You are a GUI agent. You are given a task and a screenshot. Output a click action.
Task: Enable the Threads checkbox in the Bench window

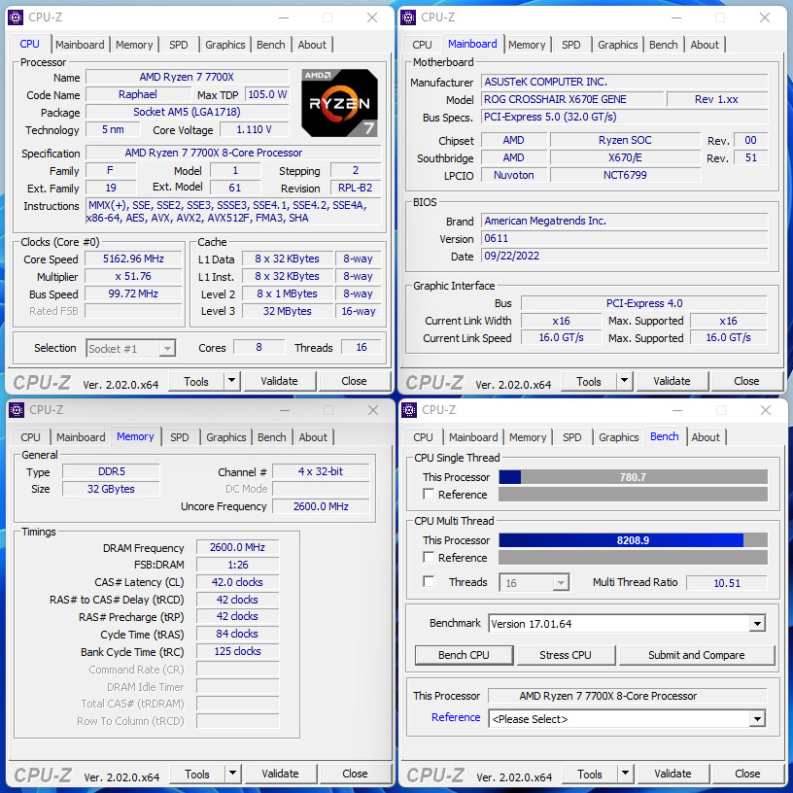(x=429, y=581)
